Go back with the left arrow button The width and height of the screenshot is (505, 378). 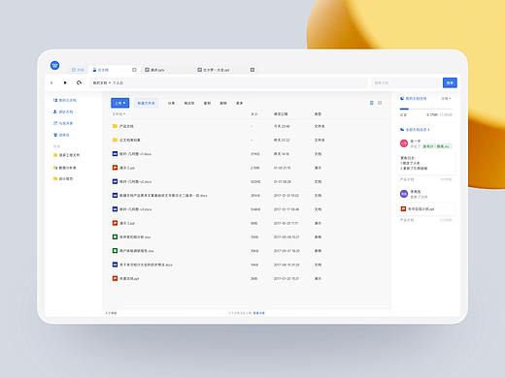[x=51, y=82]
